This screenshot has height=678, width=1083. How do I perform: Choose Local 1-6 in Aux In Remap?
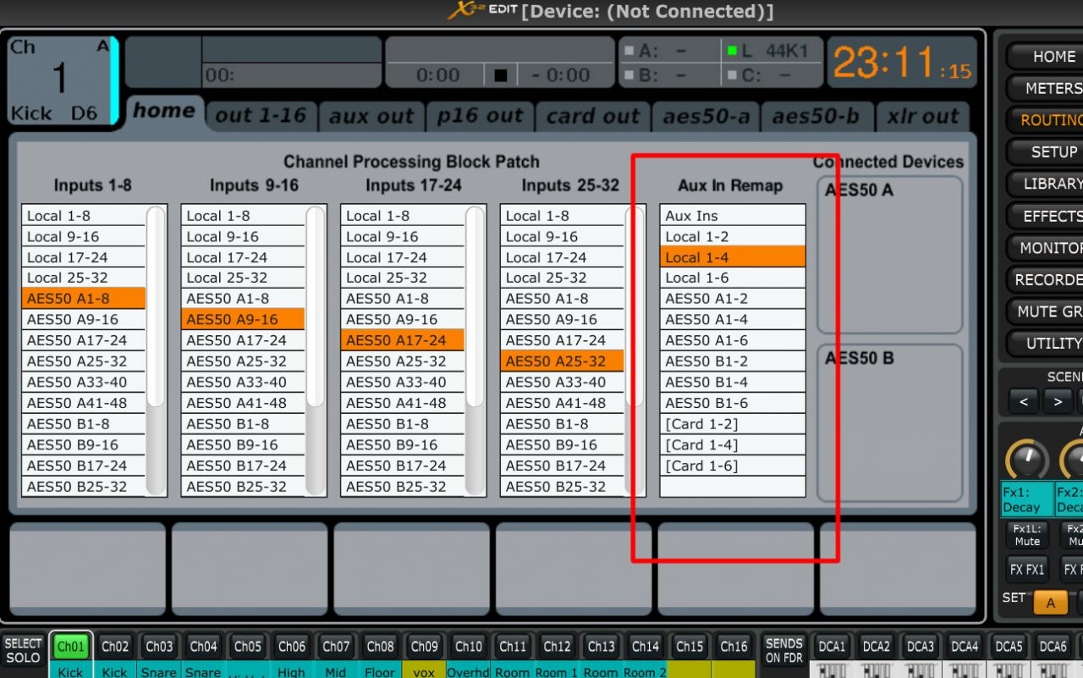(x=733, y=278)
